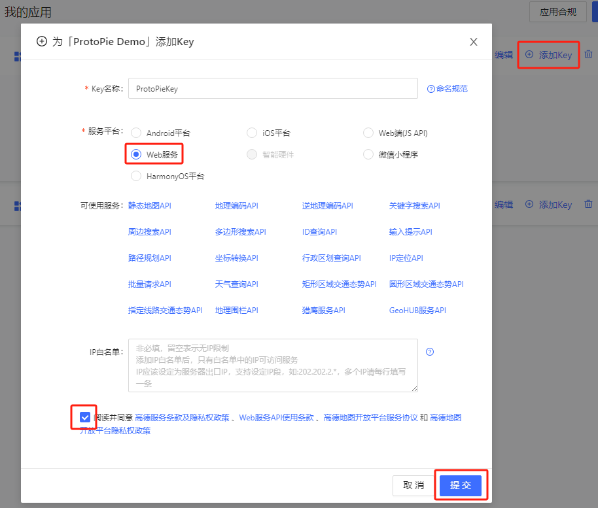Viewport: 598px width, 508px height.
Task: Click the help icon beside the IP whitelist field
Action: click(x=429, y=351)
